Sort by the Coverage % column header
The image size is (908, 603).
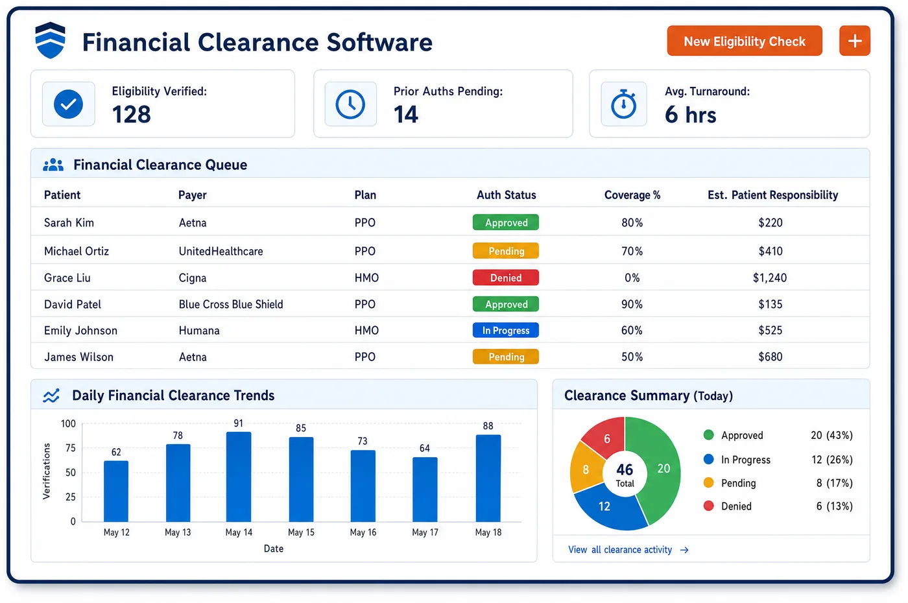click(632, 195)
